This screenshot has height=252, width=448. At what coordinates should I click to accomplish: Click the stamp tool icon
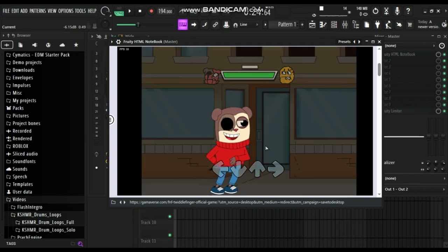pos(226,24)
